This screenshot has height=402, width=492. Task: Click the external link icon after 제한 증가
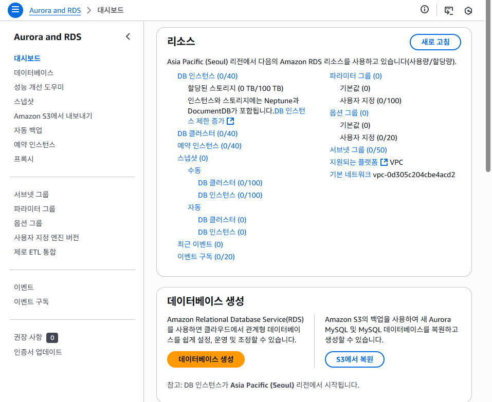point(231,121)
